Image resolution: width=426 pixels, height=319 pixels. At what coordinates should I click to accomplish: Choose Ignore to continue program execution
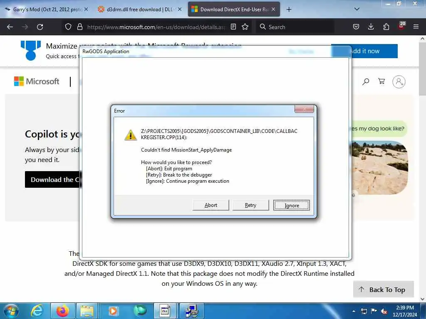[292, 205]
